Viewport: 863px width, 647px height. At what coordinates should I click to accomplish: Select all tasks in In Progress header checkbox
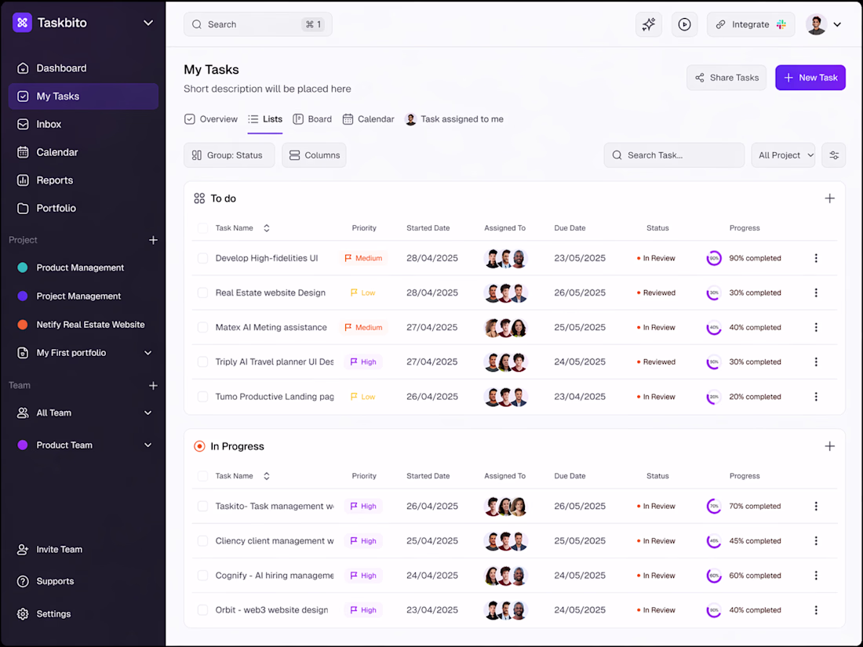(x=202, y=476)
